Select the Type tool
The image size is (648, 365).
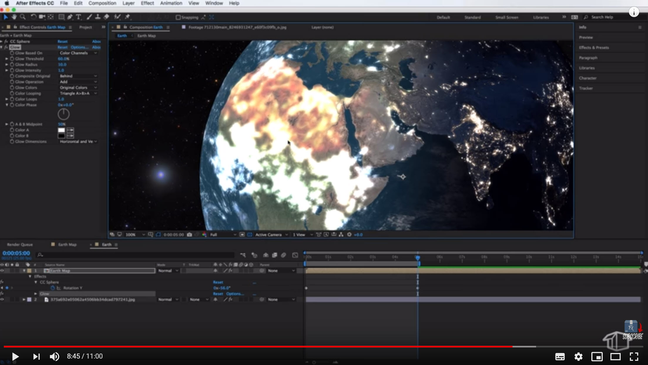tap(78, 17)
